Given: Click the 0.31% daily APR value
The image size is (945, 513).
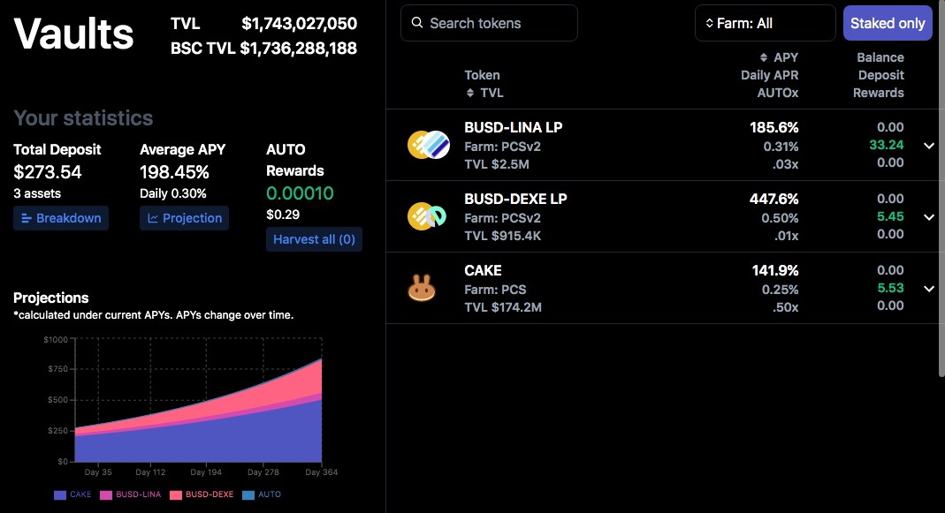Looking at the screenshot, I should click(x=781, y=147).
